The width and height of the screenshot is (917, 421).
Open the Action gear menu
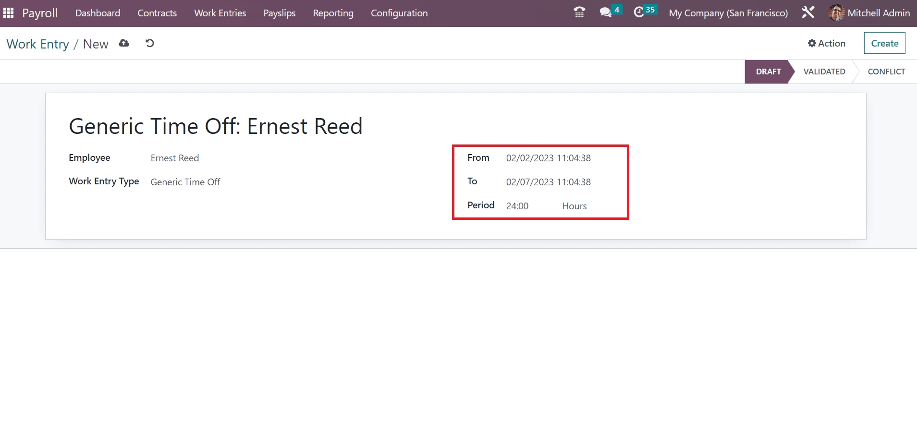[826, 43]
